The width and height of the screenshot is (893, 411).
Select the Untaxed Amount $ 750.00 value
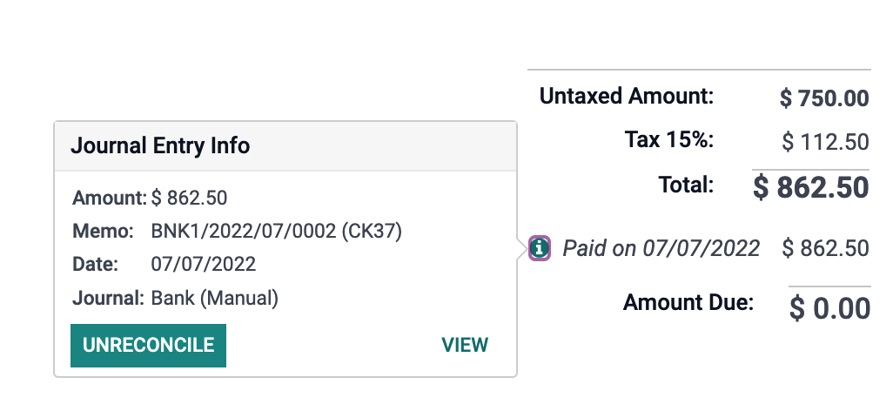(x=824, y=98)
